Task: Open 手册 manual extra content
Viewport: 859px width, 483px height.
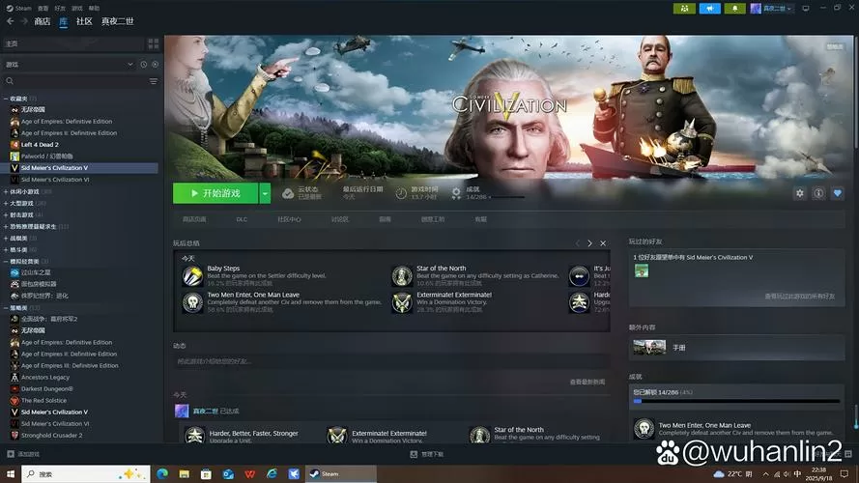Action: click(x=736, y=348)
